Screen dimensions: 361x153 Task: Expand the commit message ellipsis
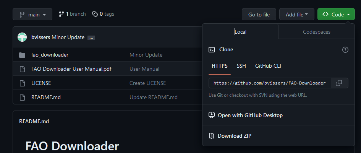91,37
